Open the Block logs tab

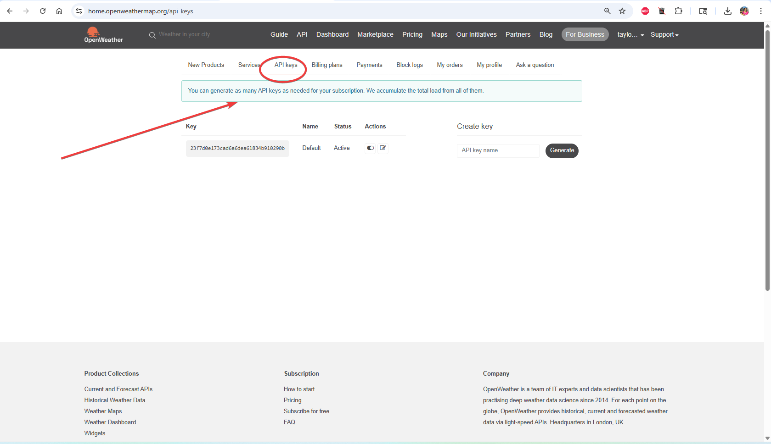[x=410, y=65]
